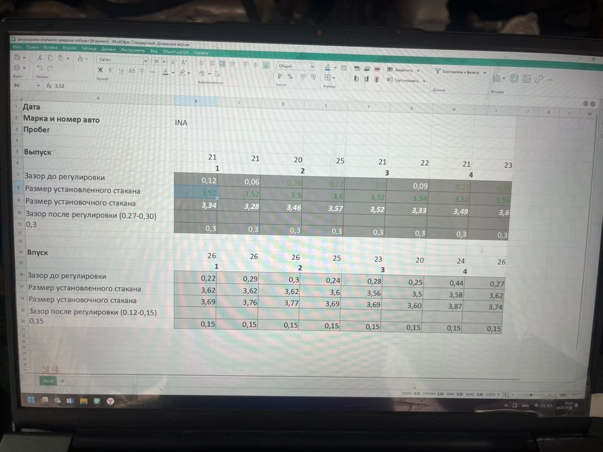The width and height of the screenshot is (603, 452).
Task: Click the delete row red icon
Action: pyautogui.click(x=377, y=69)
